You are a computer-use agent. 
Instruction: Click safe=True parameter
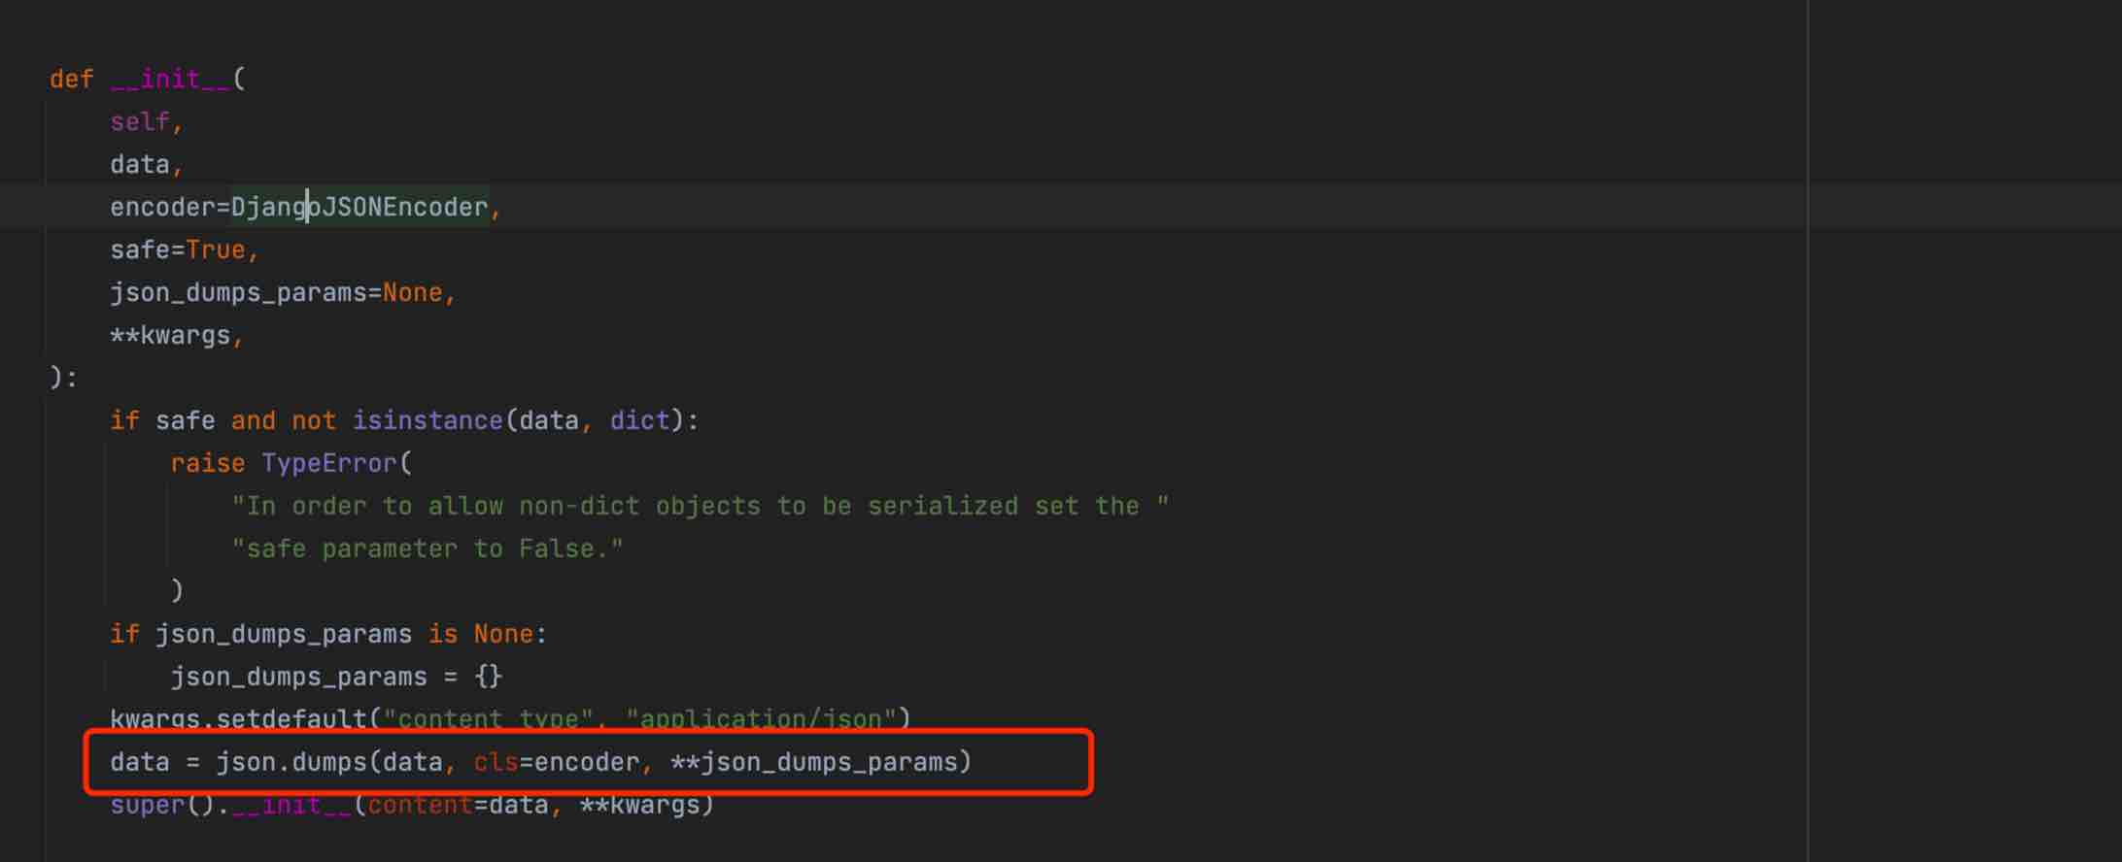[x=178, y=249]
